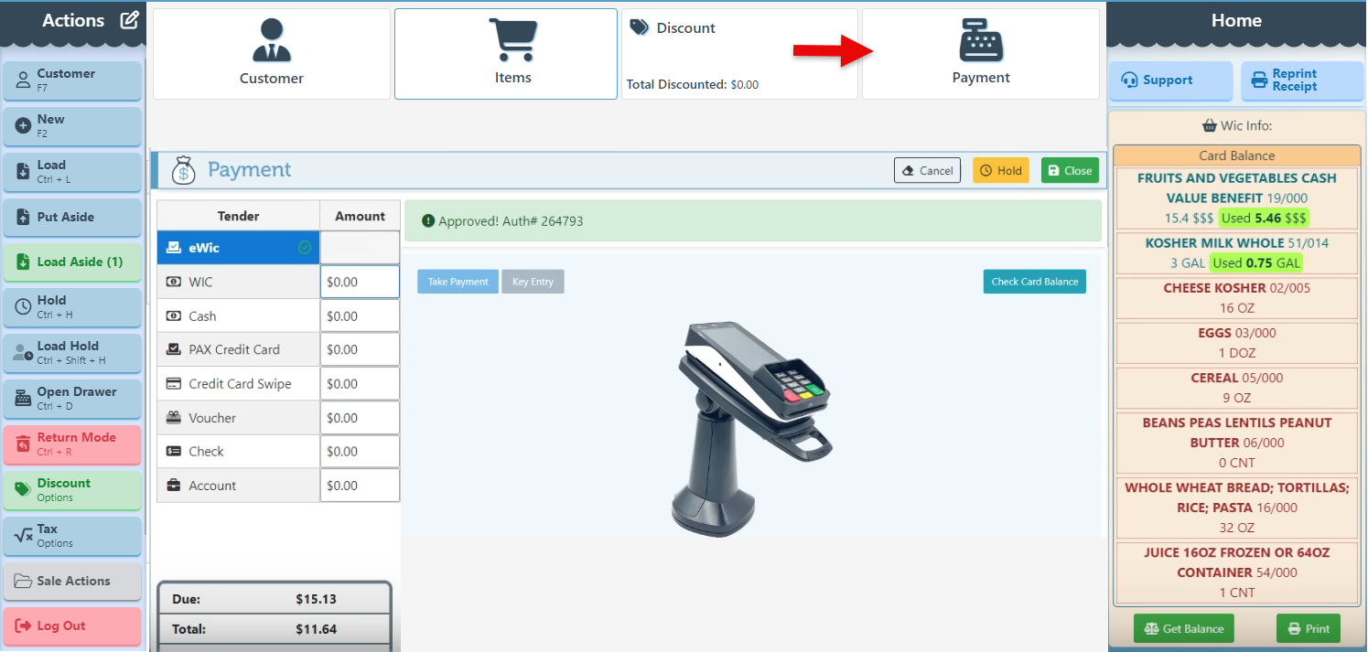Open the Discount Options menu

point(72,490)
